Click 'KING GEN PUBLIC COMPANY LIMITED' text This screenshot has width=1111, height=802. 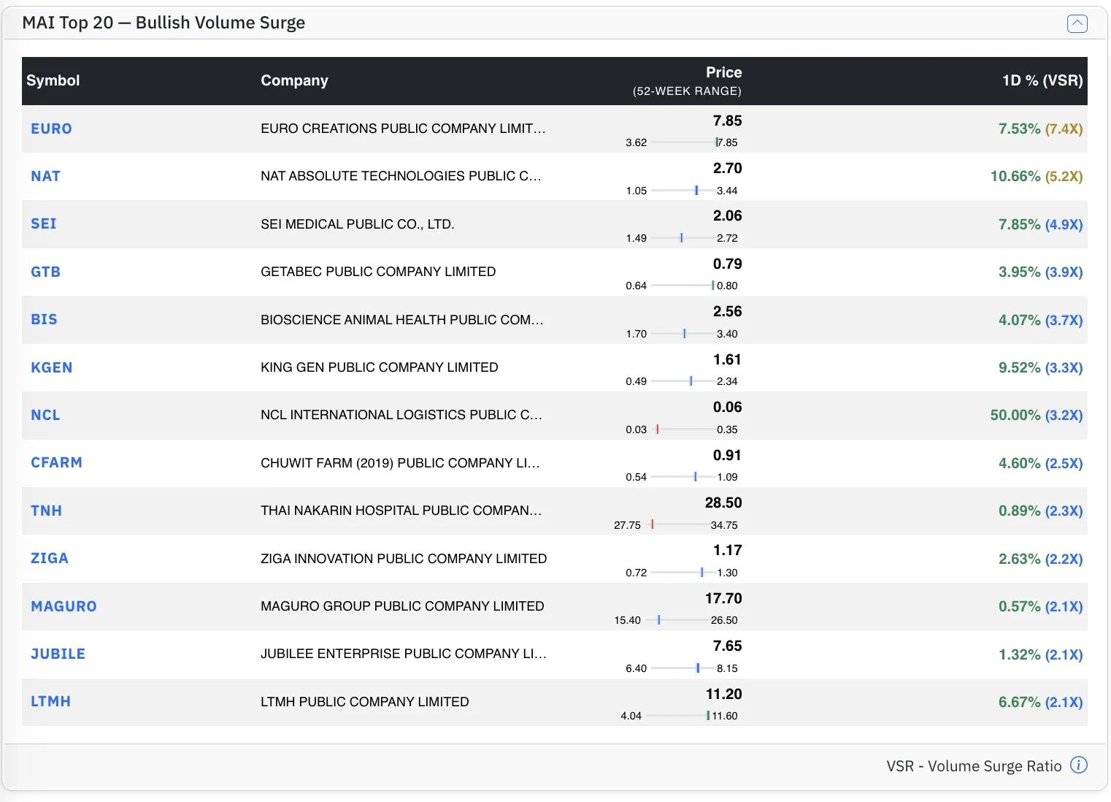point(380,367)
